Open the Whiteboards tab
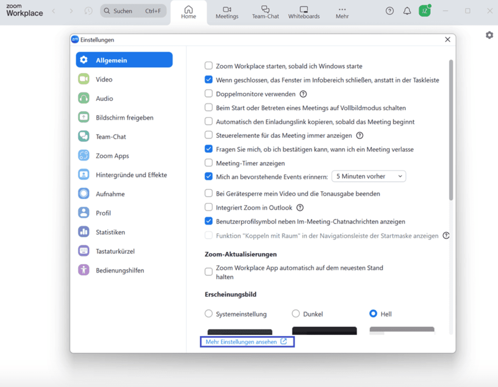Viewport: 498px width, 387px height. [x=304, y=12]
